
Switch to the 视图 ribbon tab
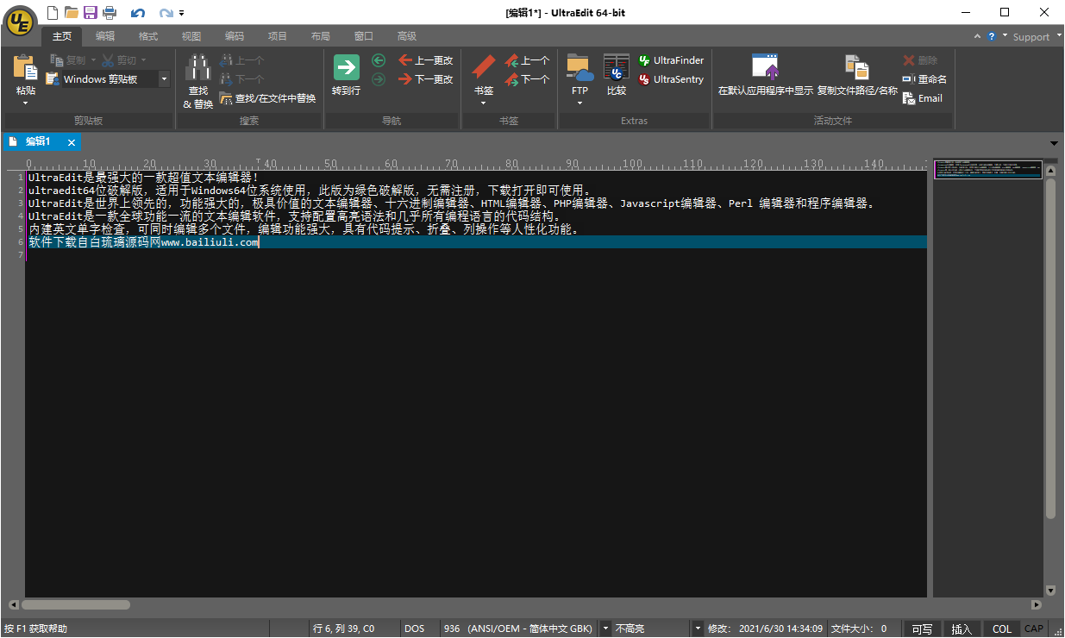191,36
